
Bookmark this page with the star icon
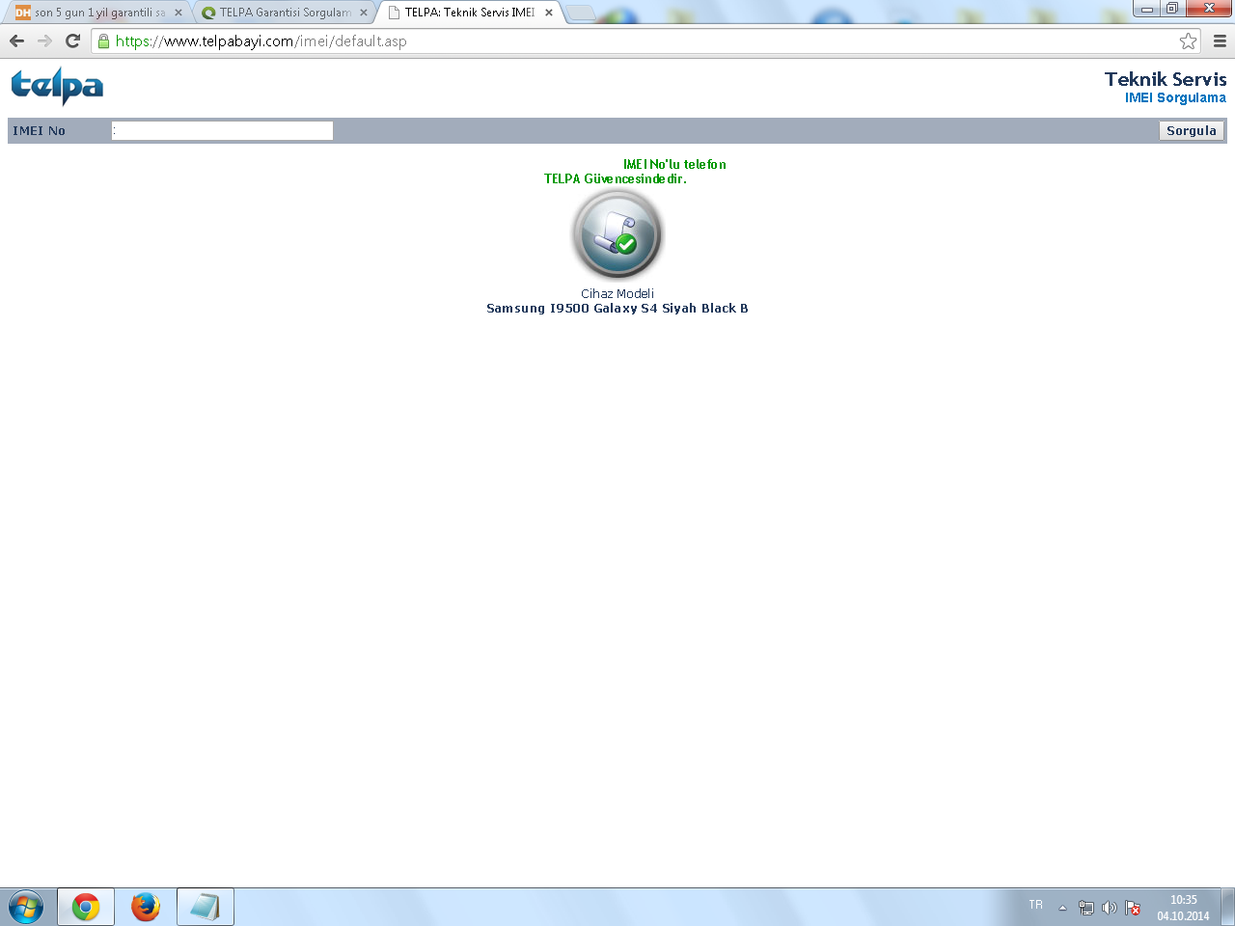pos(1188,41)
